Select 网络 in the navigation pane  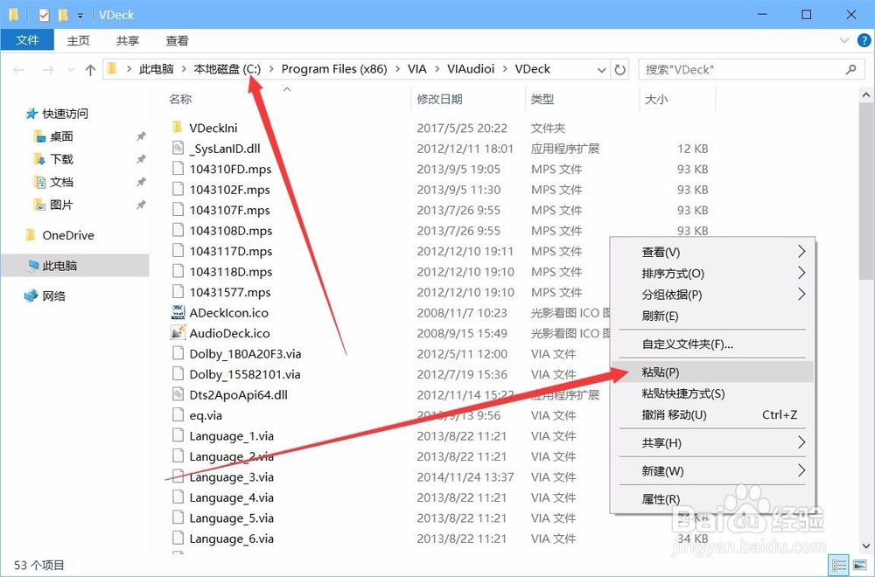(53, 295)
